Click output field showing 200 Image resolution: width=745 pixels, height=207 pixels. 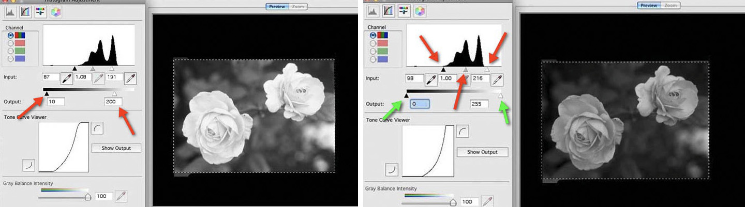113,102
